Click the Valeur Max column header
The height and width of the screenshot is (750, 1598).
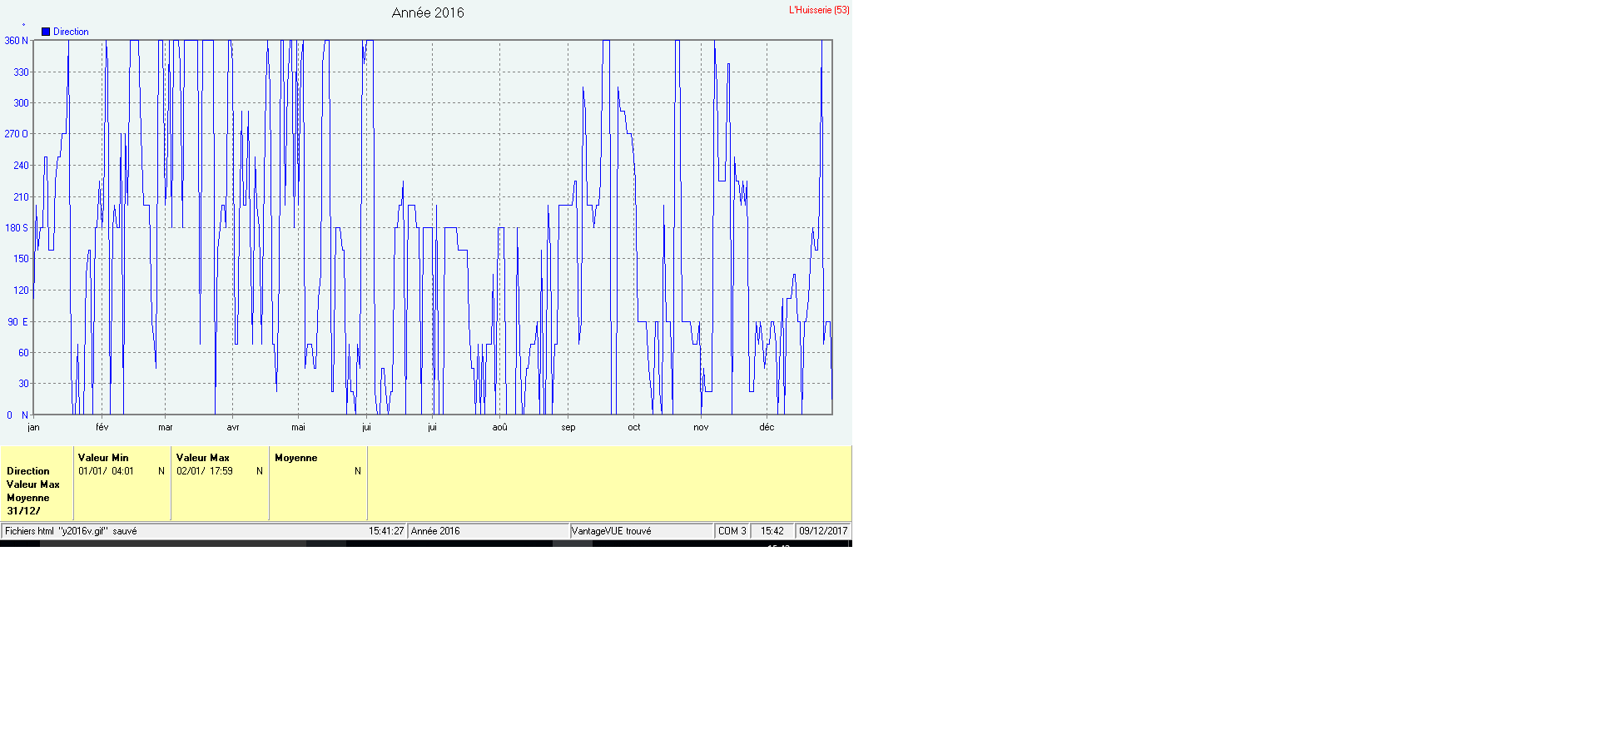202,458
